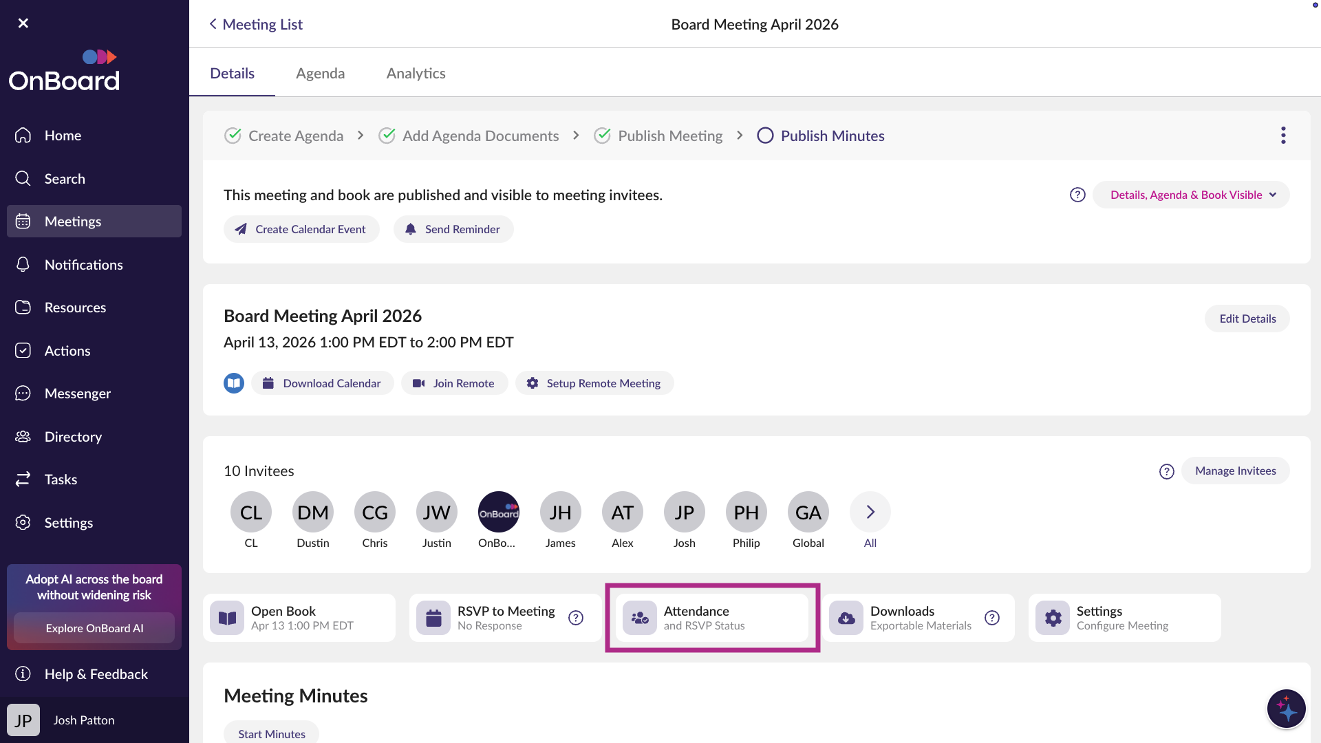Screen dimensions: 1321x743
Task: Expand Details, Agenda & Book Visible dropdown
Action: pos(1191,195)
